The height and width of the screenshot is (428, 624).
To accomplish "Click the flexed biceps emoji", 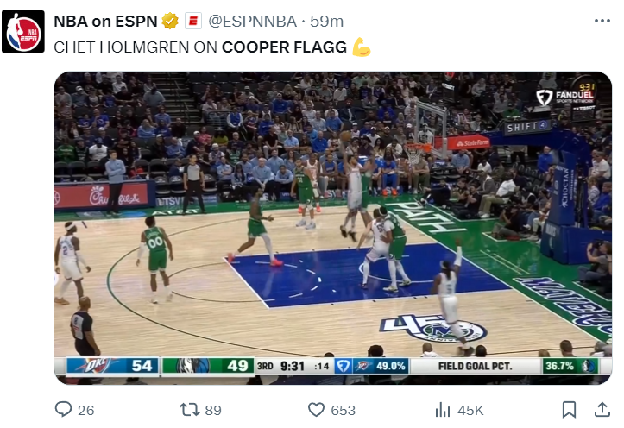I will click(362, 47).
